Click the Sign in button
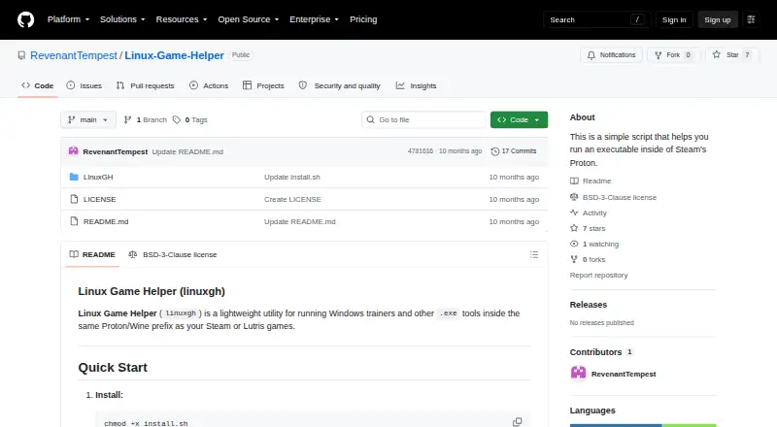Image resolution: width=777 pixels, height=427 pixels. point(674,19)
